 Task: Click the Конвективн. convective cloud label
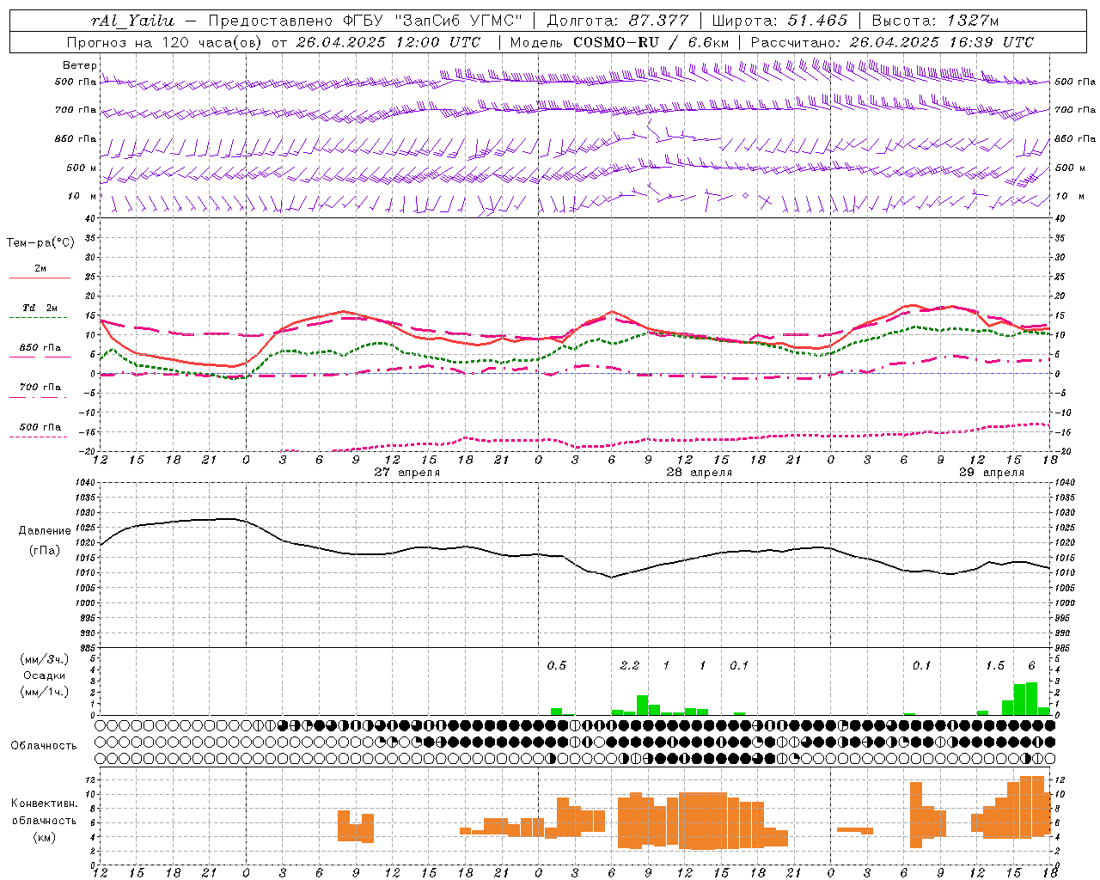coord(45,804)
